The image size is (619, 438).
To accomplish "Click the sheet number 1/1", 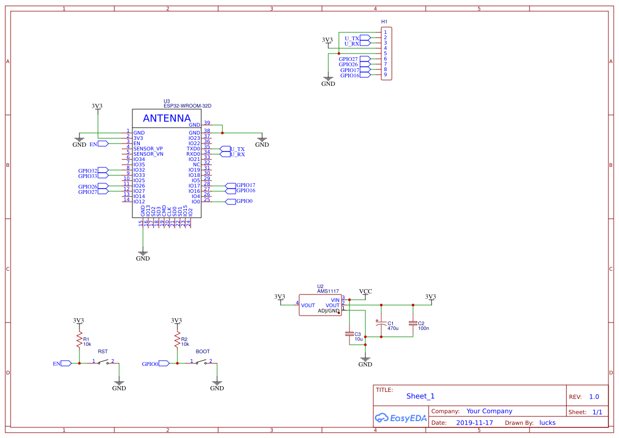I will tap(597, 412).
